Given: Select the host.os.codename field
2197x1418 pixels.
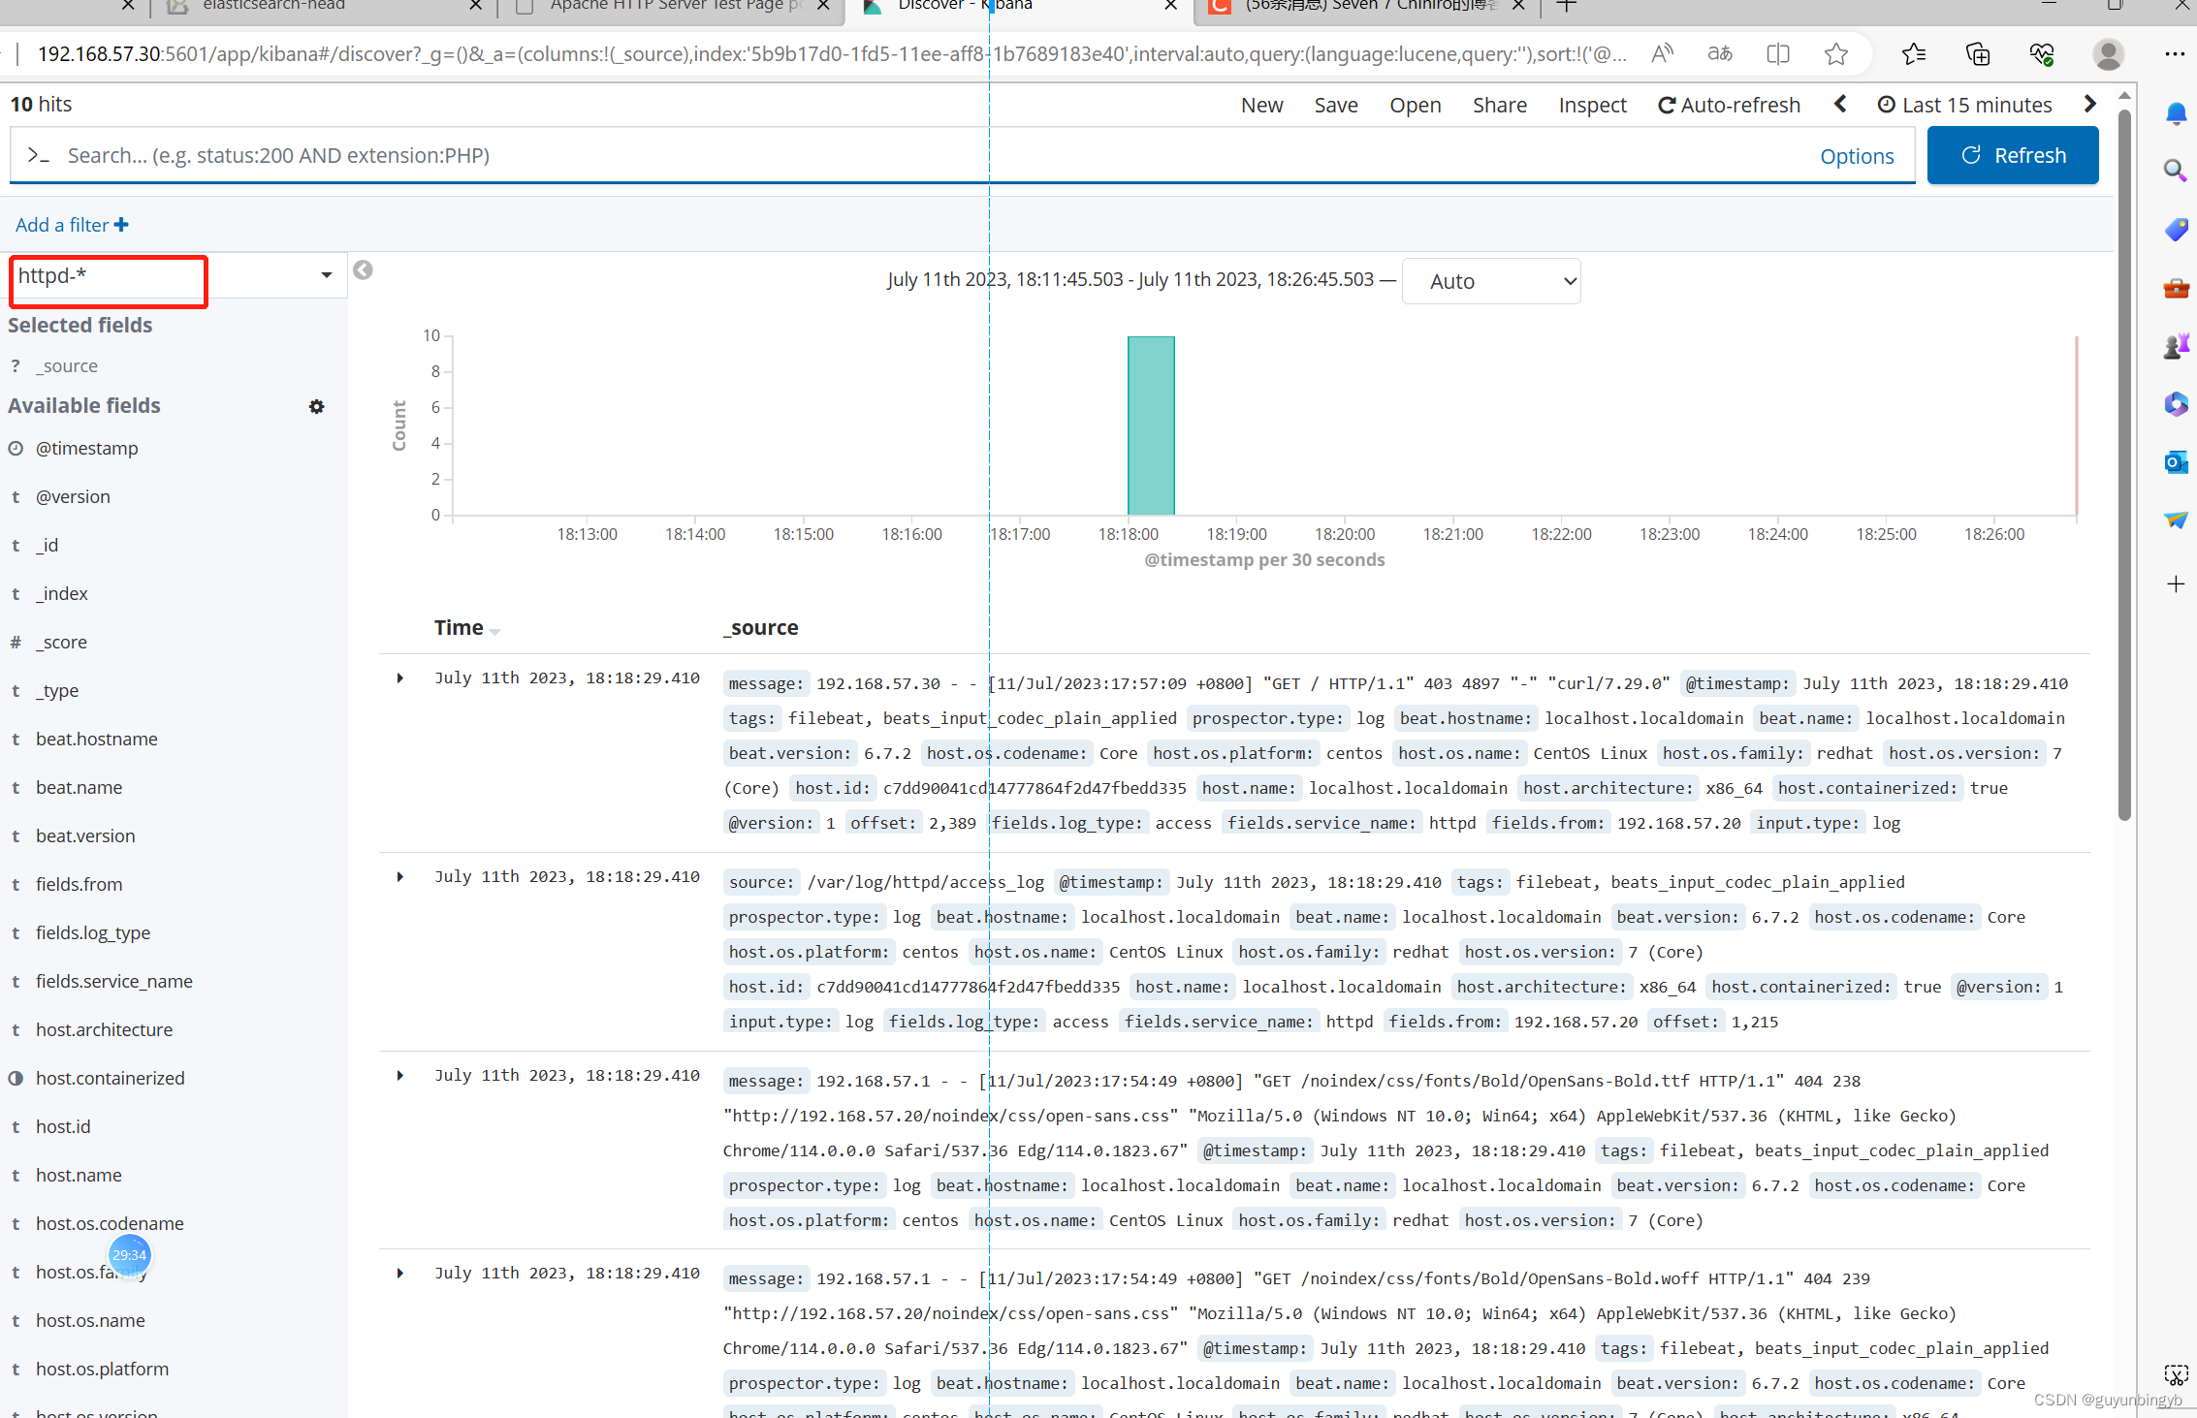Looking at the screenshot, I should 110,1224.
